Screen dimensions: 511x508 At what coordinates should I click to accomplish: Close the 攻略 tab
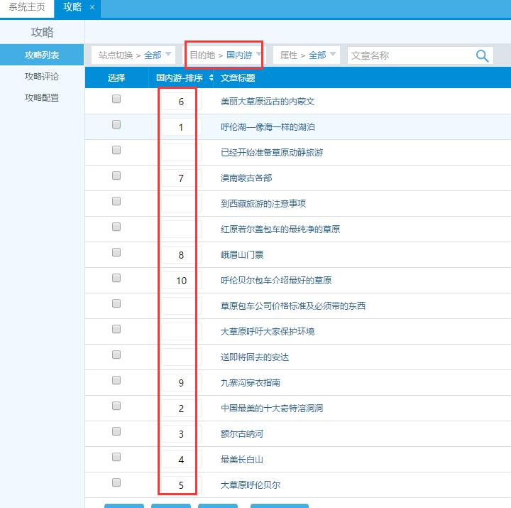tap(92, 7)
